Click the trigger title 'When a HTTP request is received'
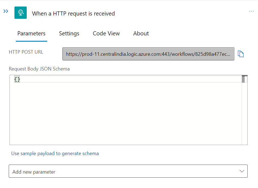Screen dimensions: 258x188 (73, 14)
